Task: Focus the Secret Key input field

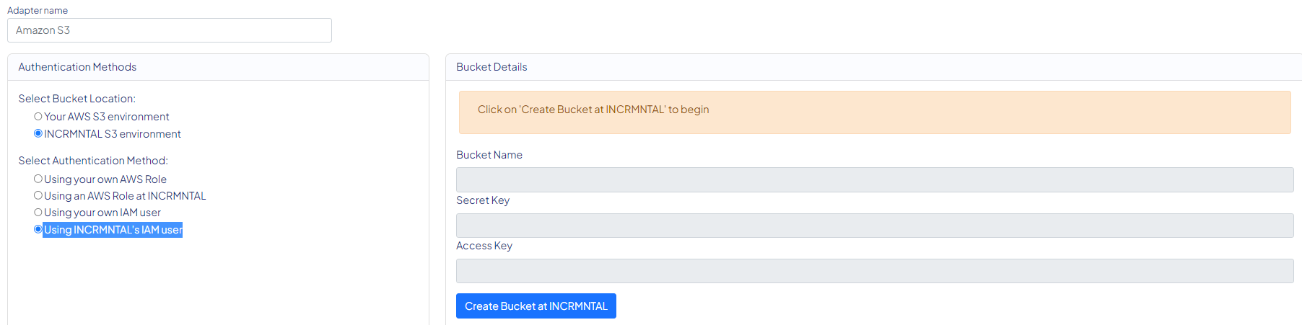Action: [874, 226]
